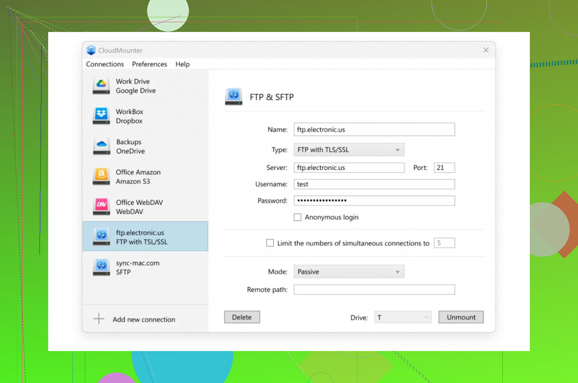
Task: Open the Drive letter dropdown
Action: pyautogui.click(x=403, y=318)
